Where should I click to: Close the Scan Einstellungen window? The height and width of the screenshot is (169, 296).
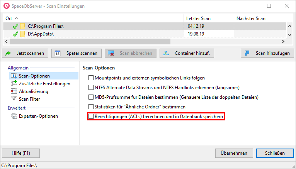coord(287,6)
